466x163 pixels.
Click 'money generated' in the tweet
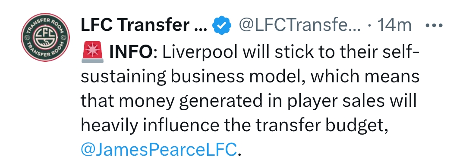167,101
